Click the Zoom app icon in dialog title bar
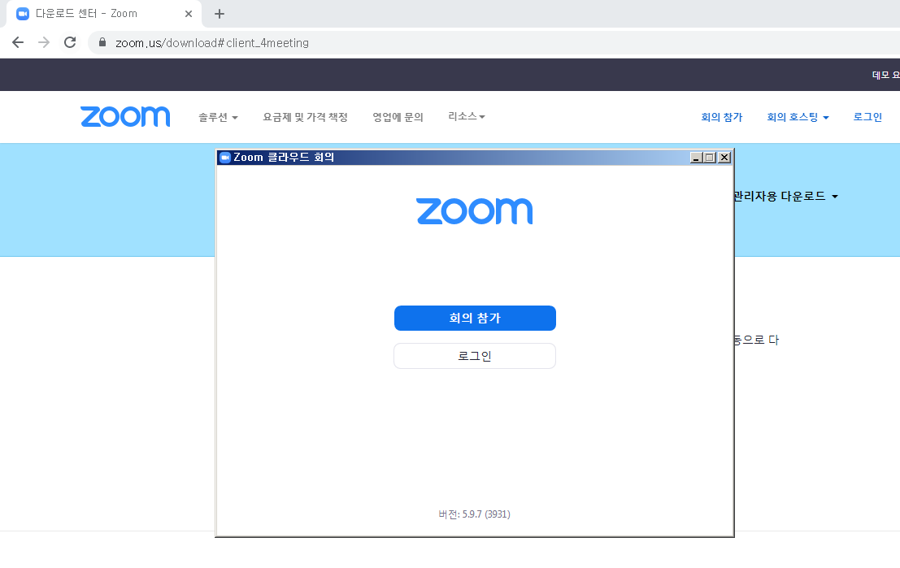This screenshot has width=900, height=568. coord(225,157)
